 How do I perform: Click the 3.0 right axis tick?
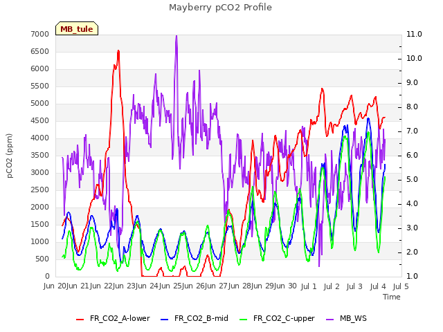(412, 228)
